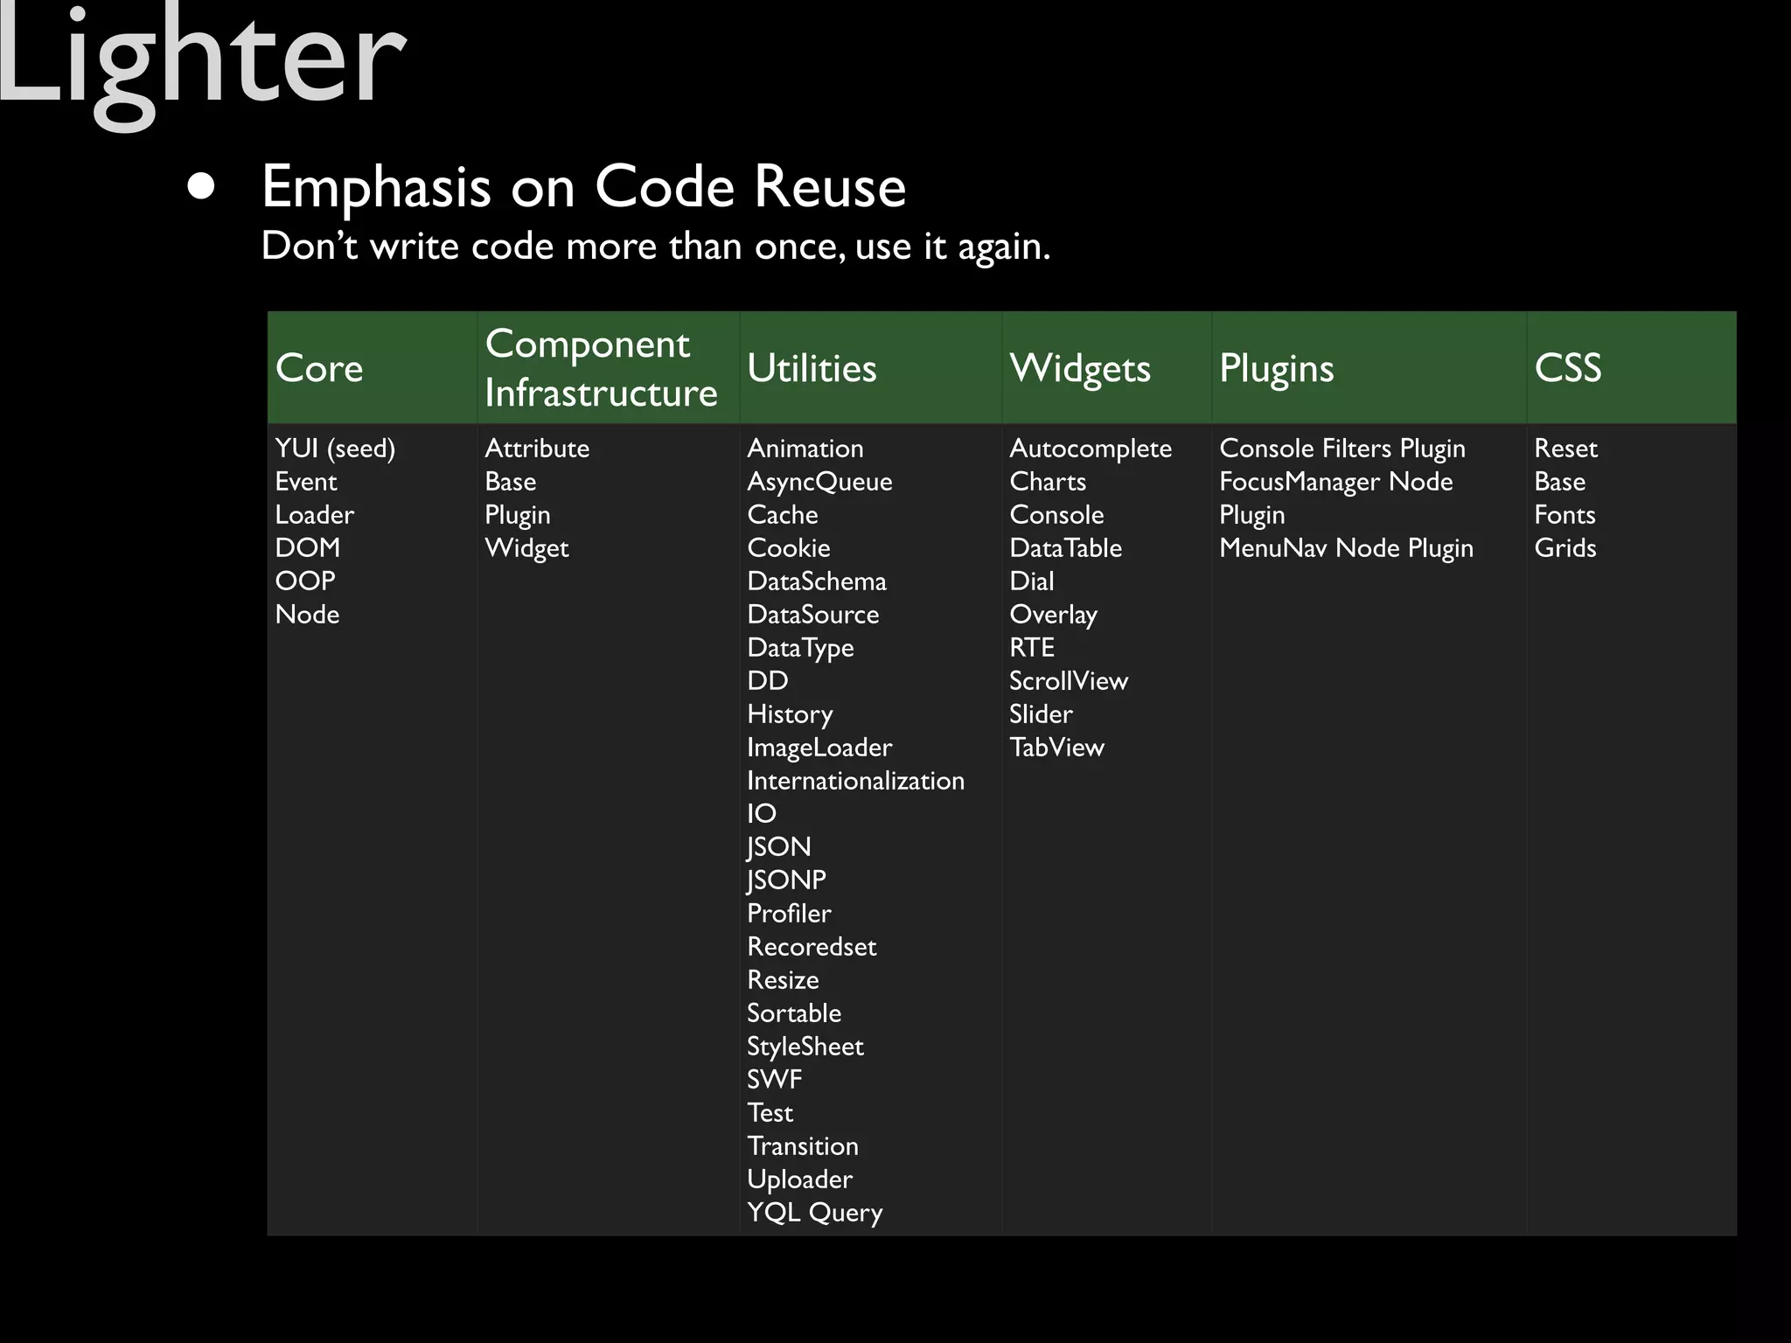Click 'Dial' in Widgets list

[1032, 581]
